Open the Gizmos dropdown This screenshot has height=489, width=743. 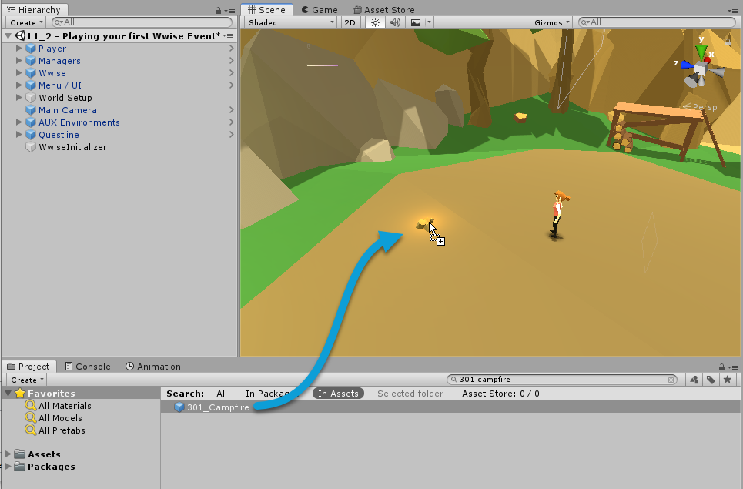tap(552, 22)
